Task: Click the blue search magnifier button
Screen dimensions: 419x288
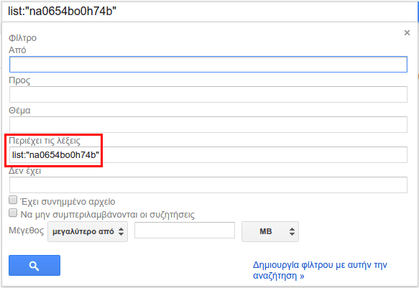Action: point(34,265)
